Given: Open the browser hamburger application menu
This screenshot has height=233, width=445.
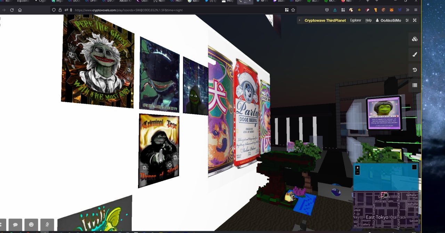Looking at the screenshot, I should coord(416,10).
